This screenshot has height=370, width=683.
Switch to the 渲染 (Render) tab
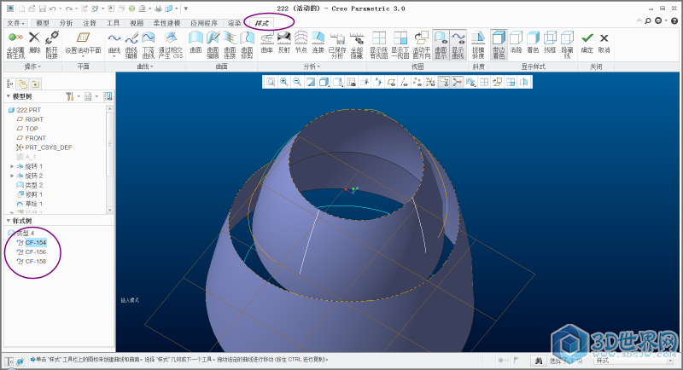(x=234, y=23)
